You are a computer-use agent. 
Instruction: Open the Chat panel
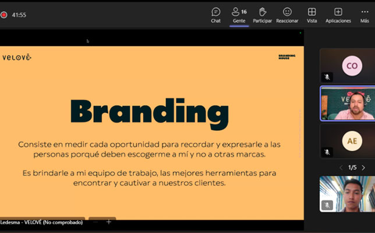215,15
